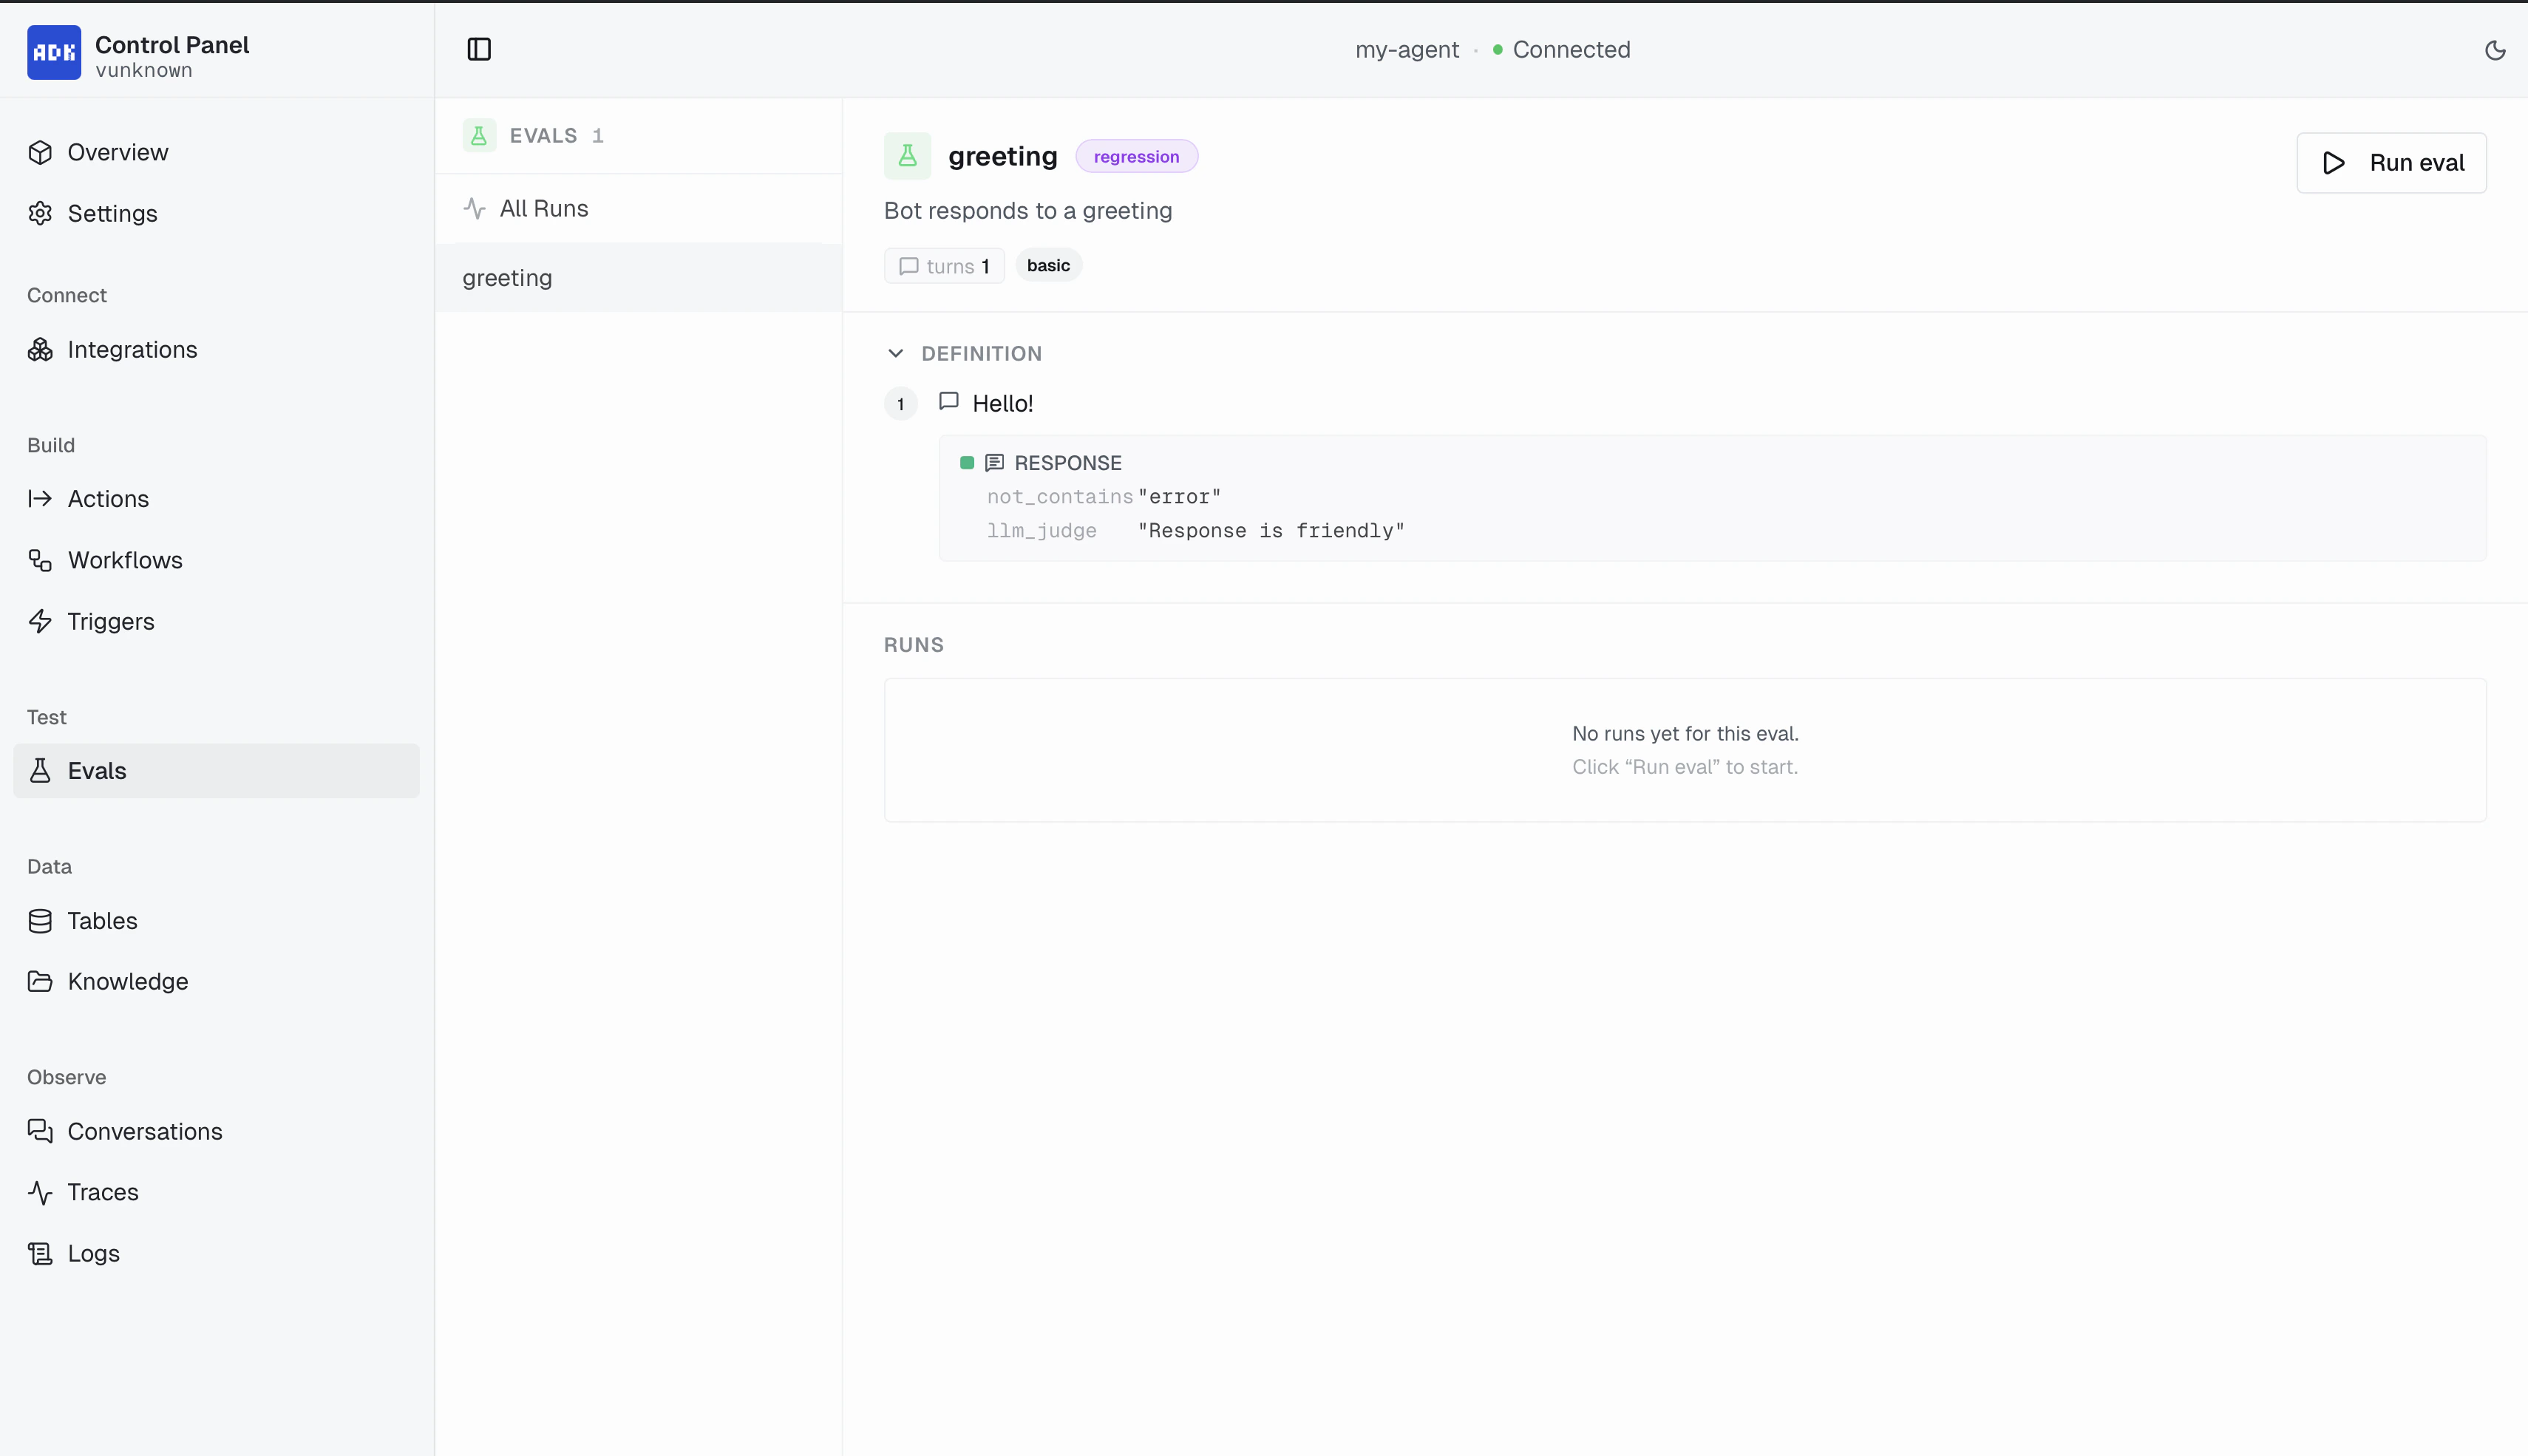Viewport: 2528px width, 1456px height.
Task: Select the Evals item in Test section
Action: tap(96, 770)
